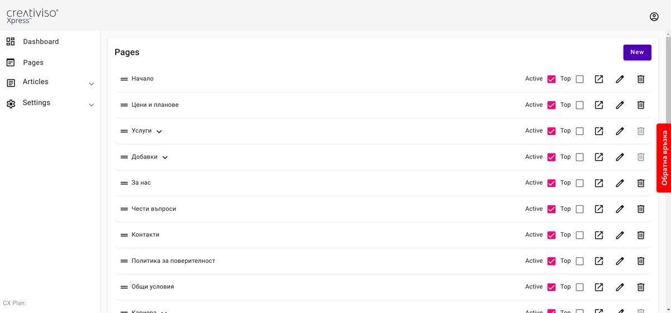Open Политика за поверителност external link icon
Viewport: 671px width, 313px height.
[599, 261]
